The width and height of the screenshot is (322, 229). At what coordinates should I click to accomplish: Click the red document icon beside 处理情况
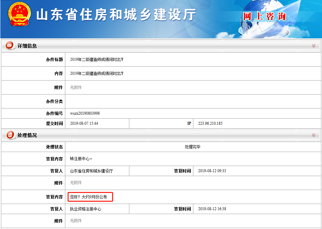coord(10,135)
